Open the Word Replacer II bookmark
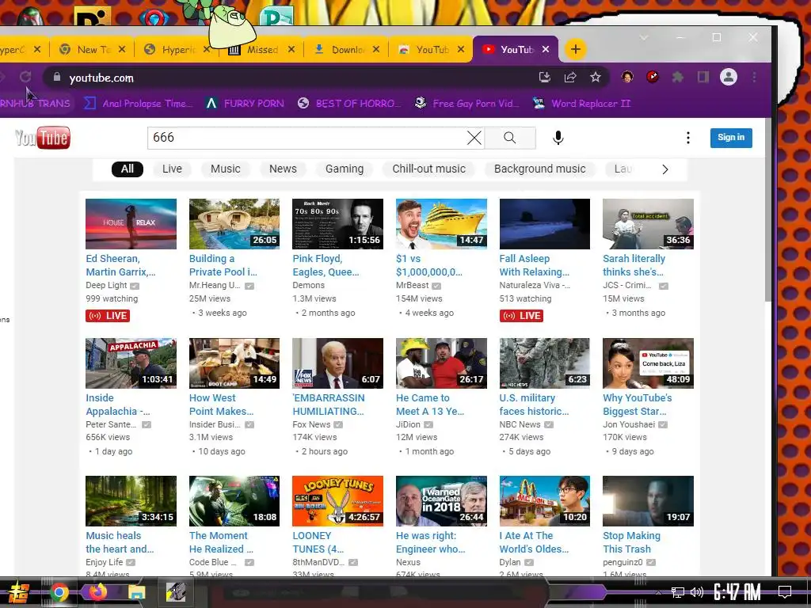811x608 pixels. (581, 104)
